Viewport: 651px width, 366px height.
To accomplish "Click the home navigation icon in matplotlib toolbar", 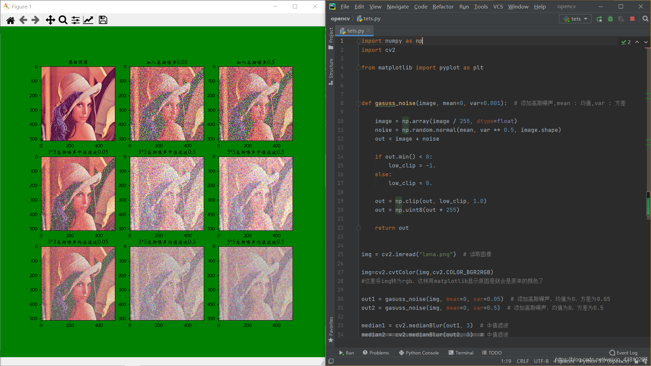I will (10, 20).
